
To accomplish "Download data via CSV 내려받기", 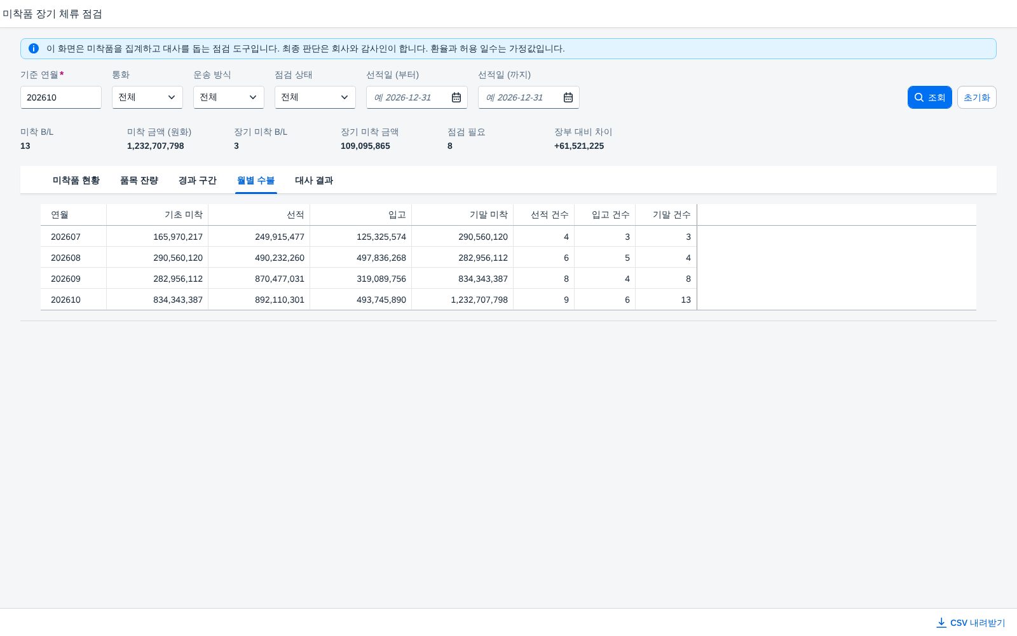I will tap(971, 623).
